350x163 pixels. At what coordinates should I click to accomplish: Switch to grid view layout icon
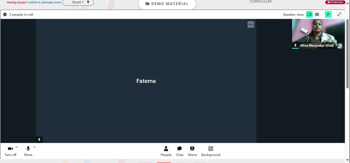tap(317, 14)
